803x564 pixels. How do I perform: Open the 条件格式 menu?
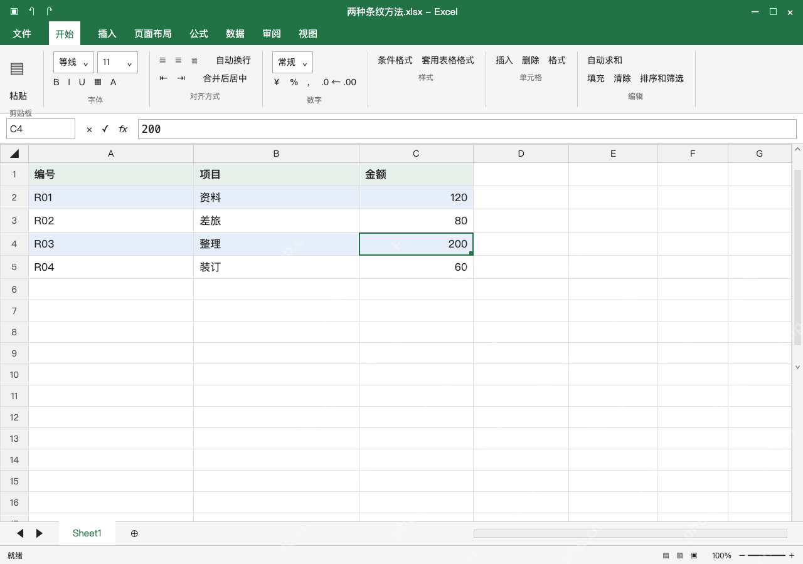point(395,60)
